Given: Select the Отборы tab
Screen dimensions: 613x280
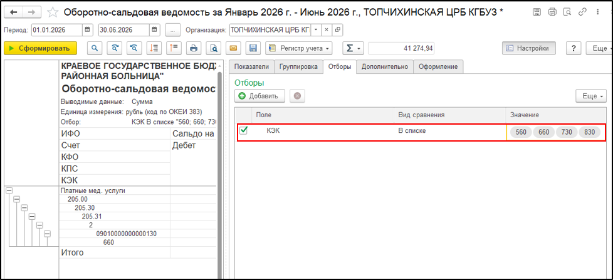Looking at the screenshot, I should tap(339, 67).
